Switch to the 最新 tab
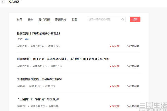Viewport: 167px width, 111px height. [x=30, y=19]
